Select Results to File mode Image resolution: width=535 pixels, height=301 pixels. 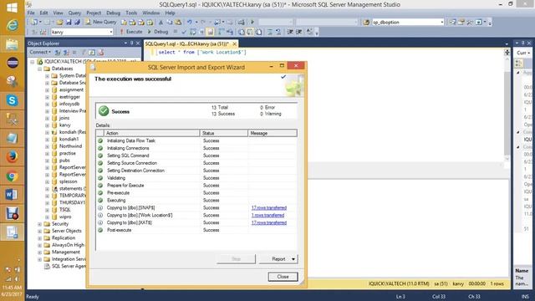pos(259,32)
